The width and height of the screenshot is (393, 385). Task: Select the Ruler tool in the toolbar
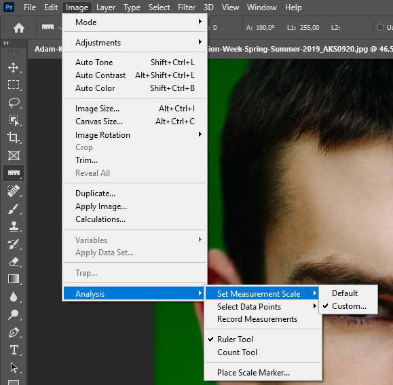coord(14,173)
